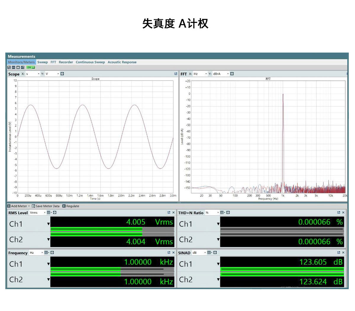
Task: Pop out the THD+N Ratio meter
Action: click(x=339, y=212)
